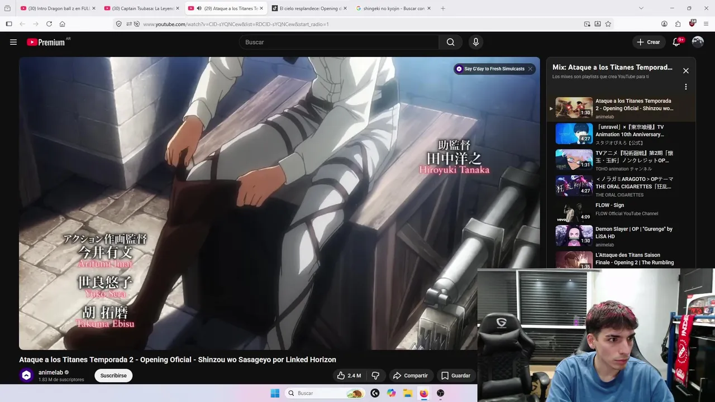
Task: Bookmark this page with the star
Action: click(608, 24)
